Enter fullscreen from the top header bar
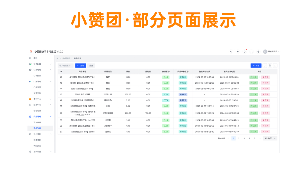The width and height of the screenshot is (303, 179). (x=251, y=52)
